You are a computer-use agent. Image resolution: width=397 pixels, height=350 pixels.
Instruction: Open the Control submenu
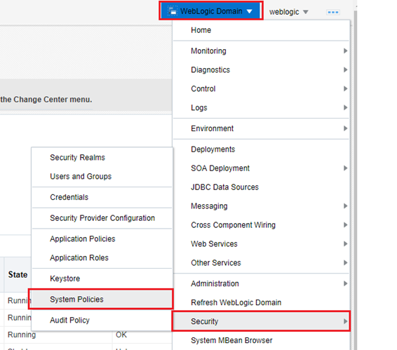tap(262, 88)
